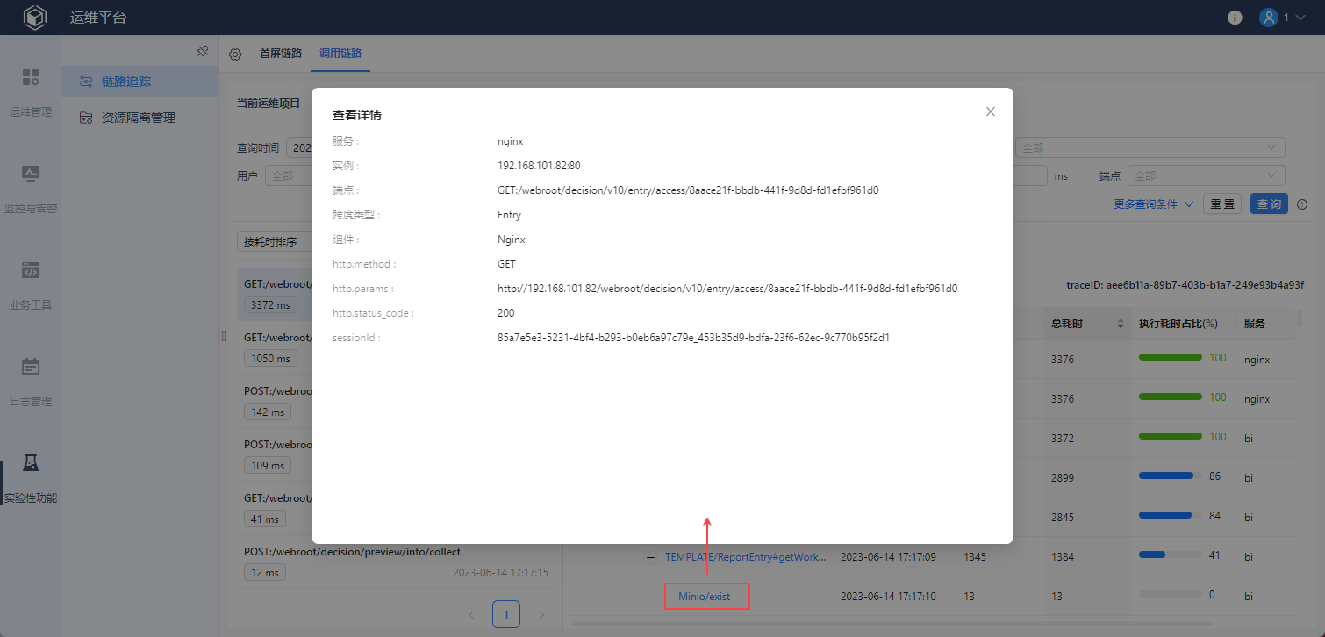Viewport: 1325px width, 637px height.
Task: Open 日志管理 in the left sidebar
Action: pyautogui.click(x=31, y=381)
